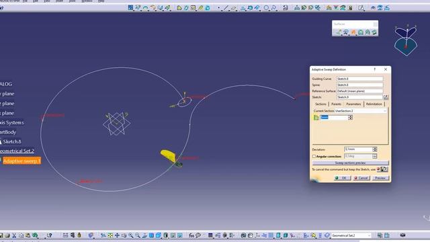Click the Axis System icon in bottom toolbar

point(257,235)
